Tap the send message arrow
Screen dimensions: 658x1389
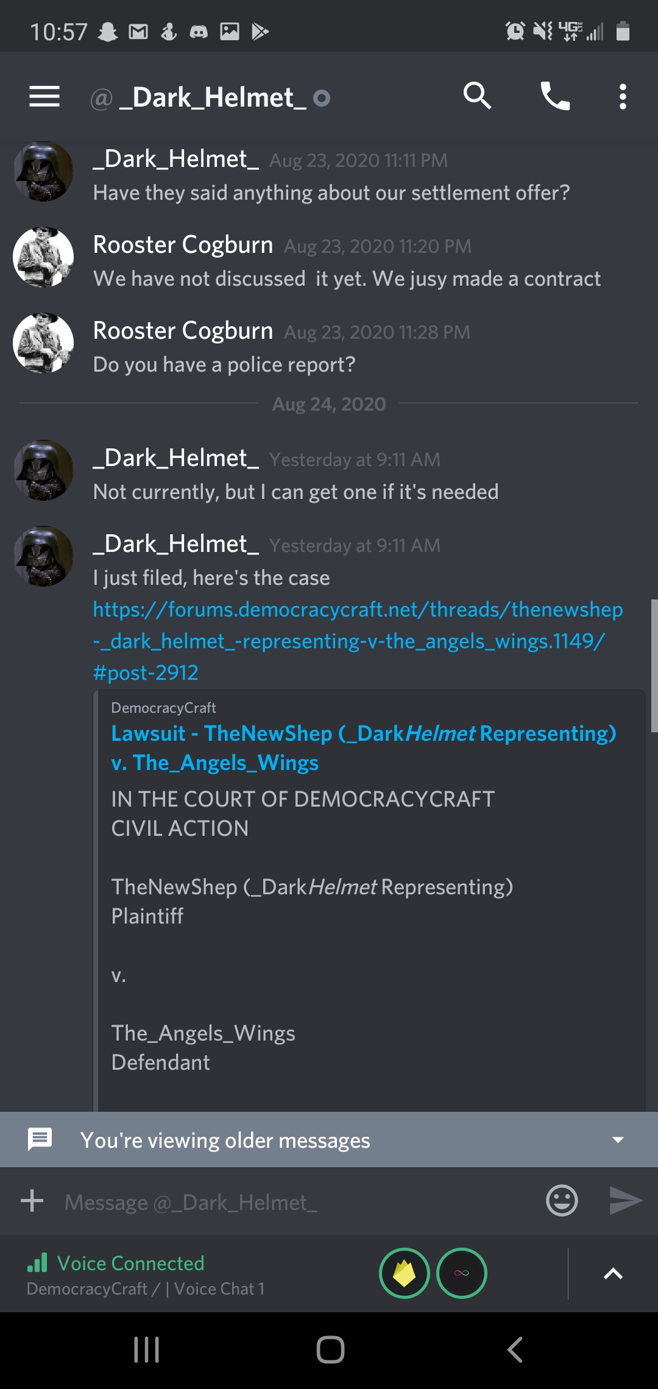626,1201
